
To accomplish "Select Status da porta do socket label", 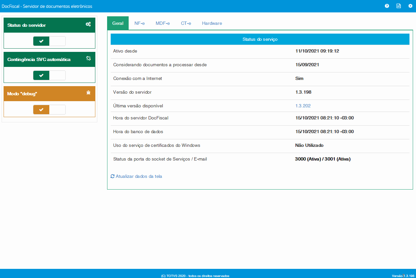I will coord(160,159).
